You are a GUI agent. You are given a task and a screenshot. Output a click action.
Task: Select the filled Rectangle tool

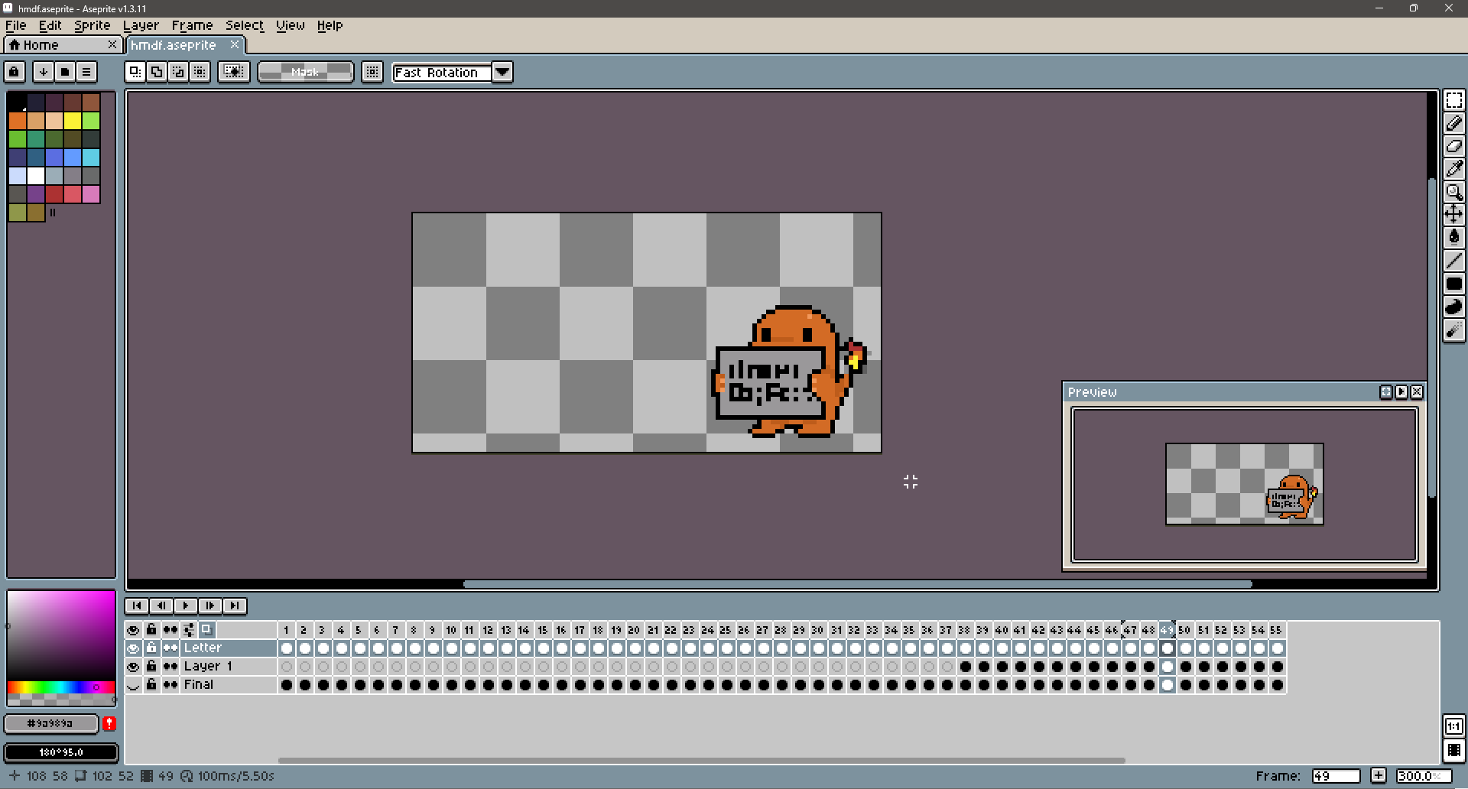tap(1453, 284)
